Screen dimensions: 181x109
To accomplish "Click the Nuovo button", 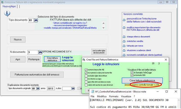I will click(18, 40).
